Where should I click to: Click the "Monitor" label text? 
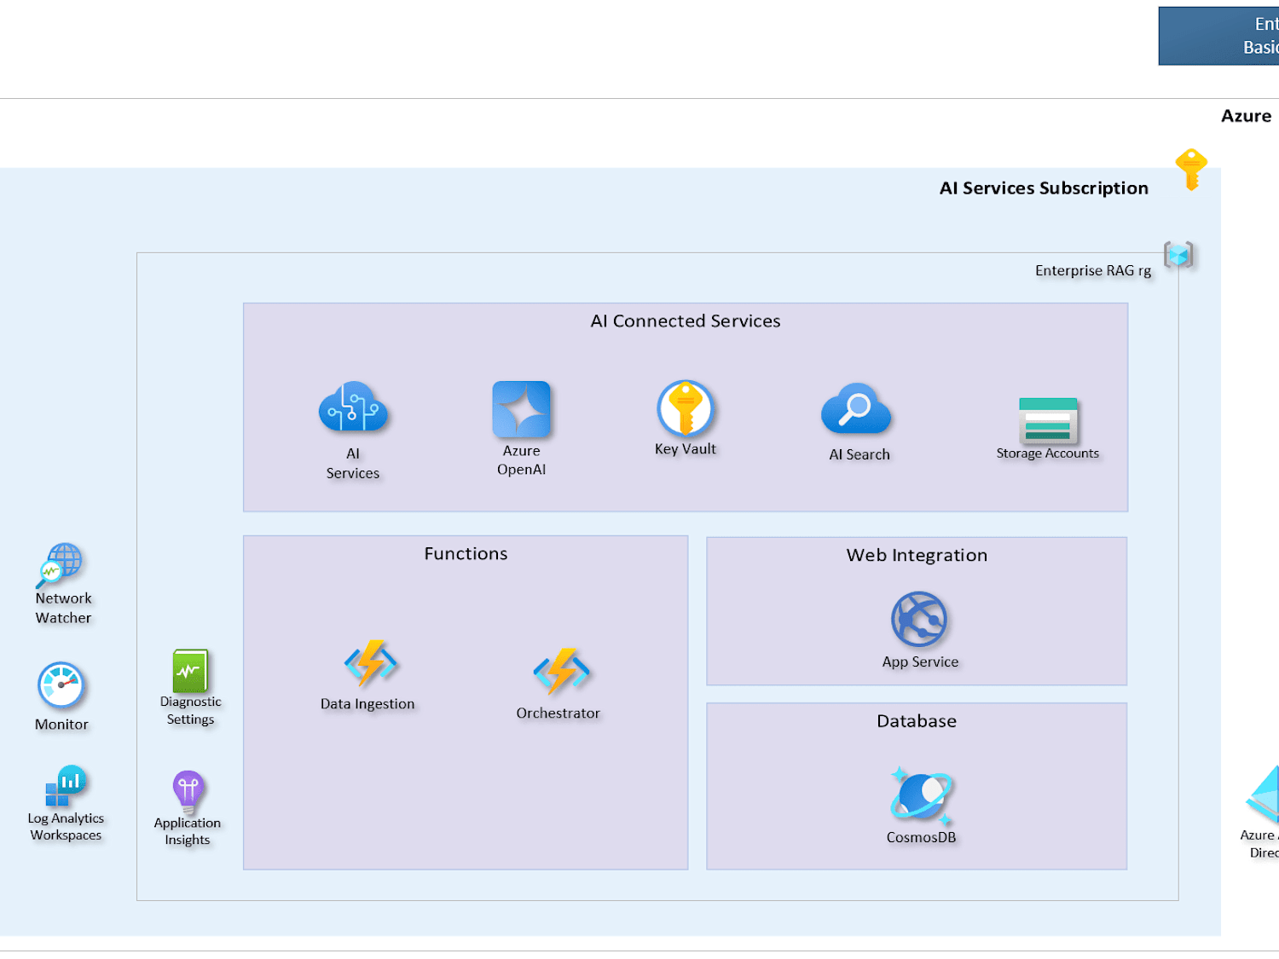point(61,725)
